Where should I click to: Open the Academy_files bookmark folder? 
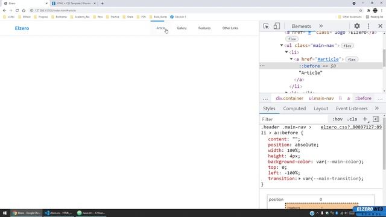(x=80, y=17)
